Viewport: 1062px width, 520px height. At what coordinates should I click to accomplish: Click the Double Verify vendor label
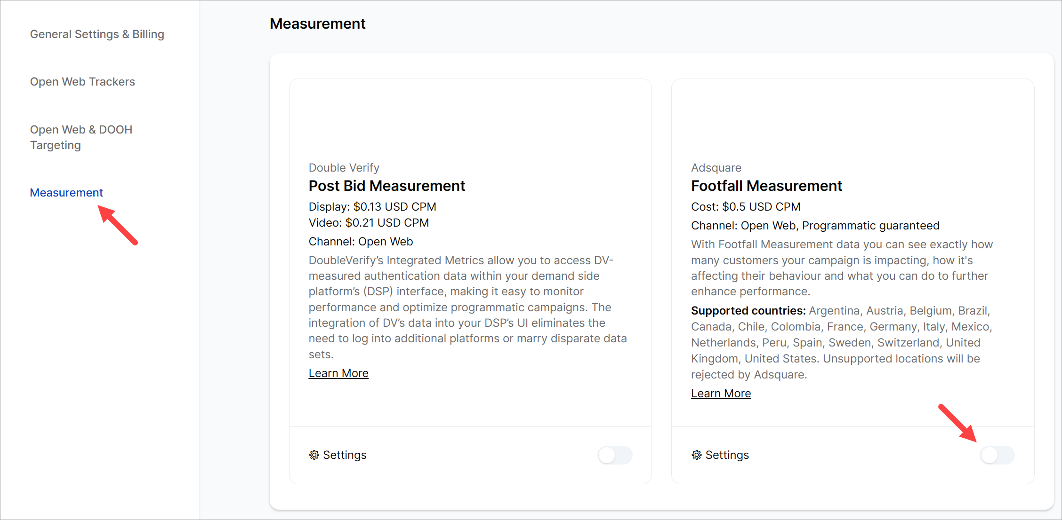[x=344, y=168]
